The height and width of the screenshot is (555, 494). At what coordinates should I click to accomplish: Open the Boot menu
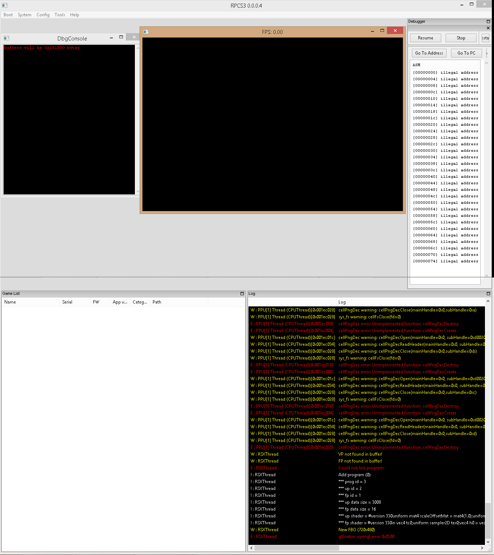8,15
